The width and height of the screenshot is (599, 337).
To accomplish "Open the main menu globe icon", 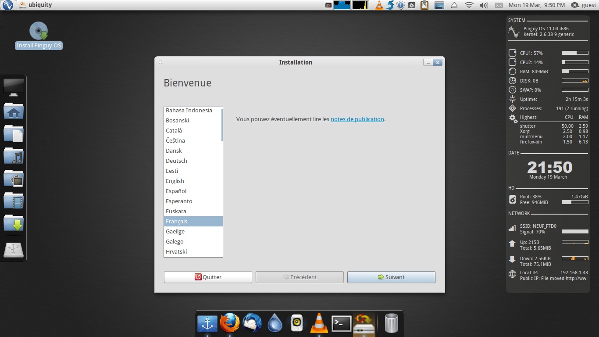I will (x=7, y=5).
